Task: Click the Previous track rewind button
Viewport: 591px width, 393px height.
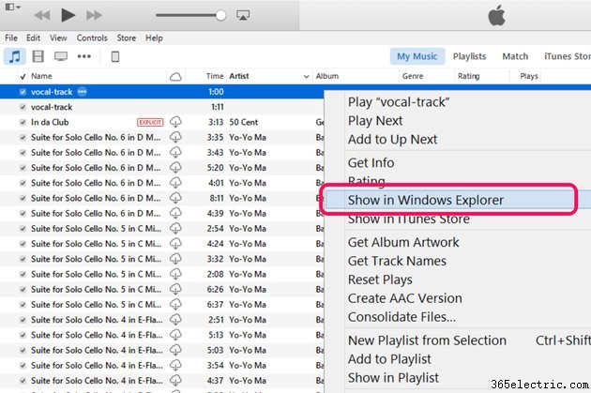Action: pyautogui.click(x=42, y=15)
